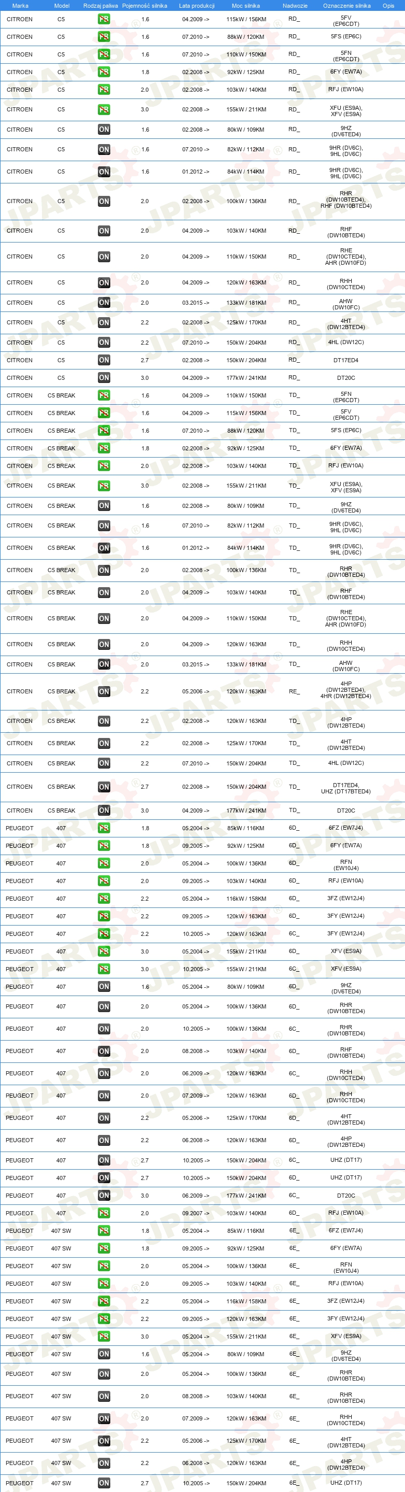Screen dimensions: 405x1492
Task: Click '4HL (DW12C)' in the TD_ body row
Action: (346, 763)
